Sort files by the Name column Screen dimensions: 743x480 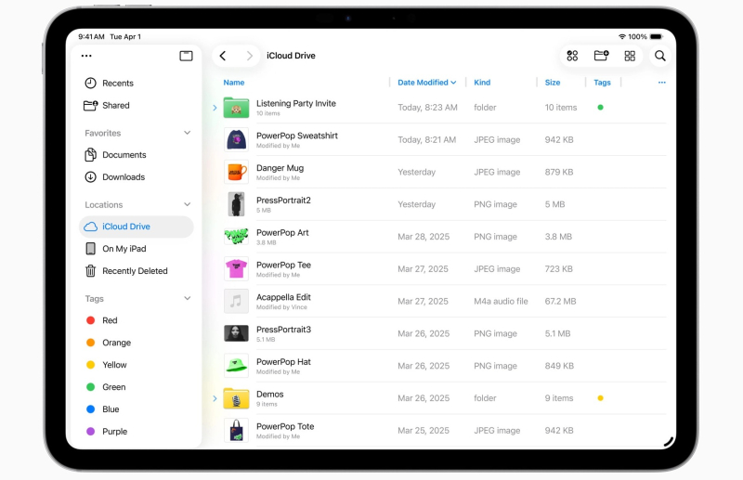click(x=234, y=83)
